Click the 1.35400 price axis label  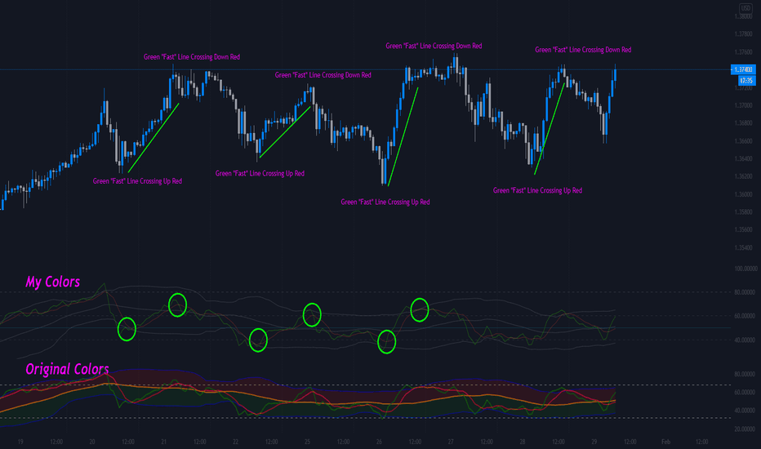(743, 247)
